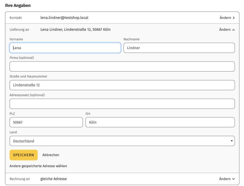Click the Ort field showing Köln
Screen dimensions: 244x186
coord(160,122)
